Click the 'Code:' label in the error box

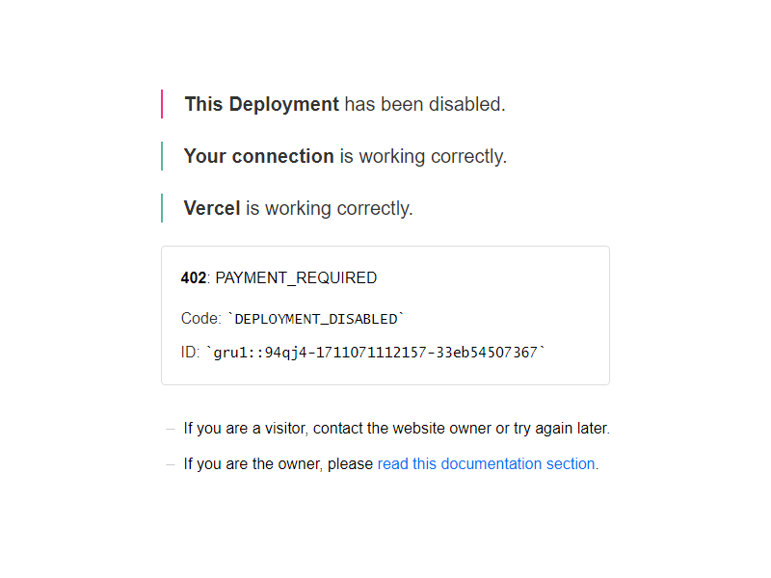click(201, 319)
